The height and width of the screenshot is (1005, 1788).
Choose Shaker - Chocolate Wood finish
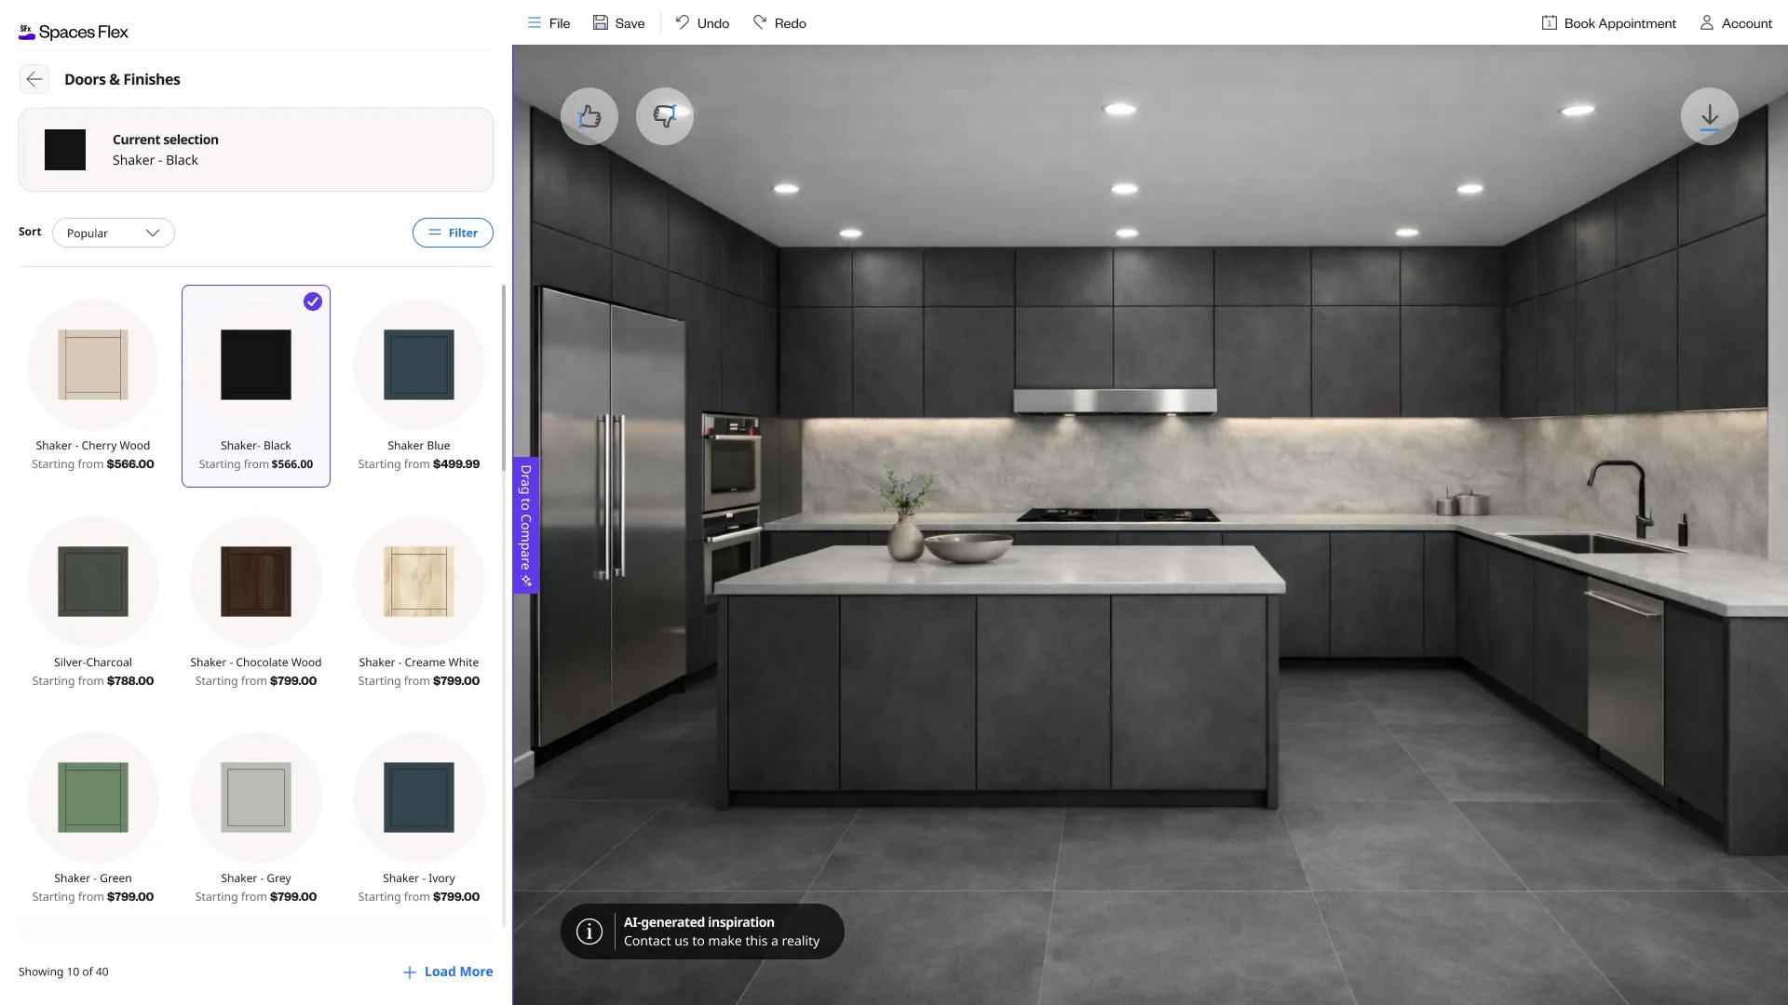click(256, 602)
